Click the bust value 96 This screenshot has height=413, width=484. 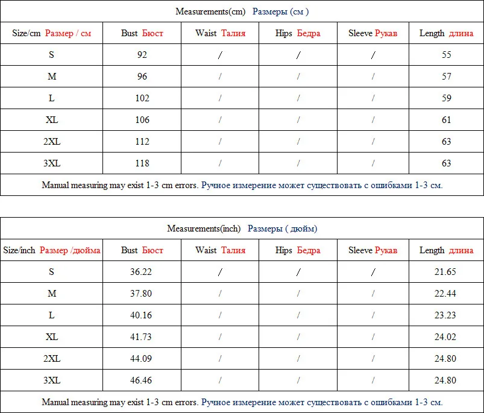142,76
